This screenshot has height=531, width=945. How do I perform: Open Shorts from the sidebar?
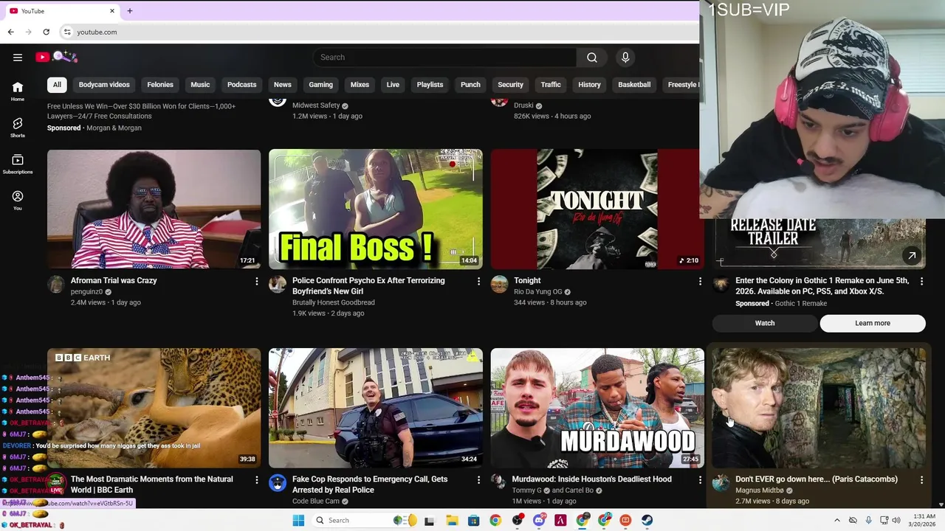pyautogui.click(x=18, y=128)
